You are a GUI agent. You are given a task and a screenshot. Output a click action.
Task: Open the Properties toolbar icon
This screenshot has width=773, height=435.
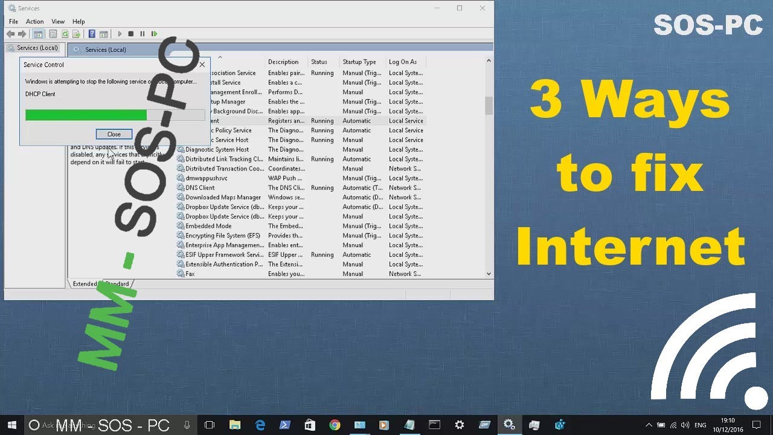click(53, 34)
